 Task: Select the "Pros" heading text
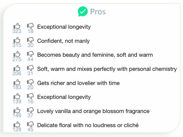pos(98,12)
